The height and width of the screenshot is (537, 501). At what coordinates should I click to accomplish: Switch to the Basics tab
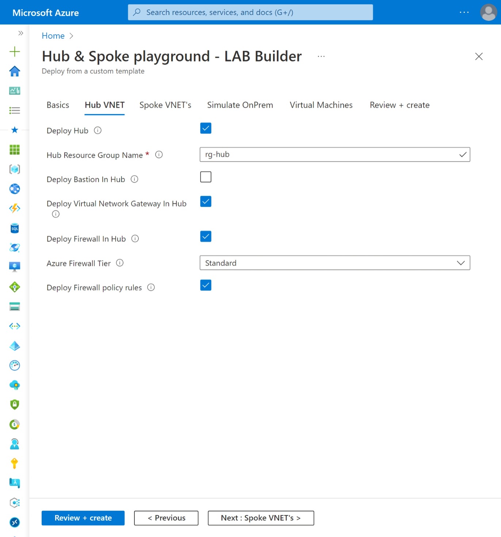(x=58, y=105)
